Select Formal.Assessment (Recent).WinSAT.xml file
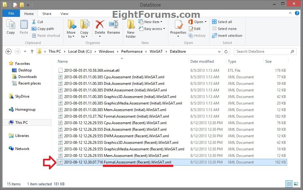The height and width of the screenshot is (190, 303). point(172,162)
